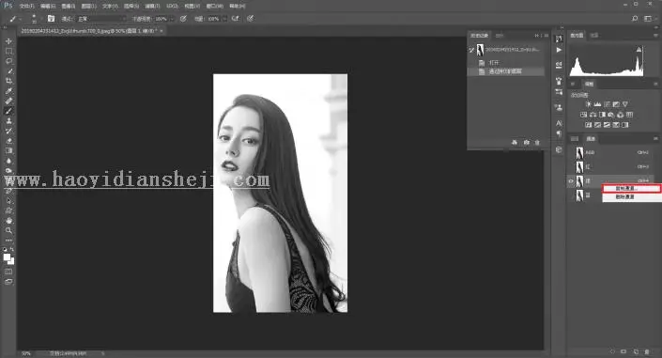Expand the opacity 100% dropdown arrow
This screenshot has height=358, width=662.
click(x=172, y=19)
